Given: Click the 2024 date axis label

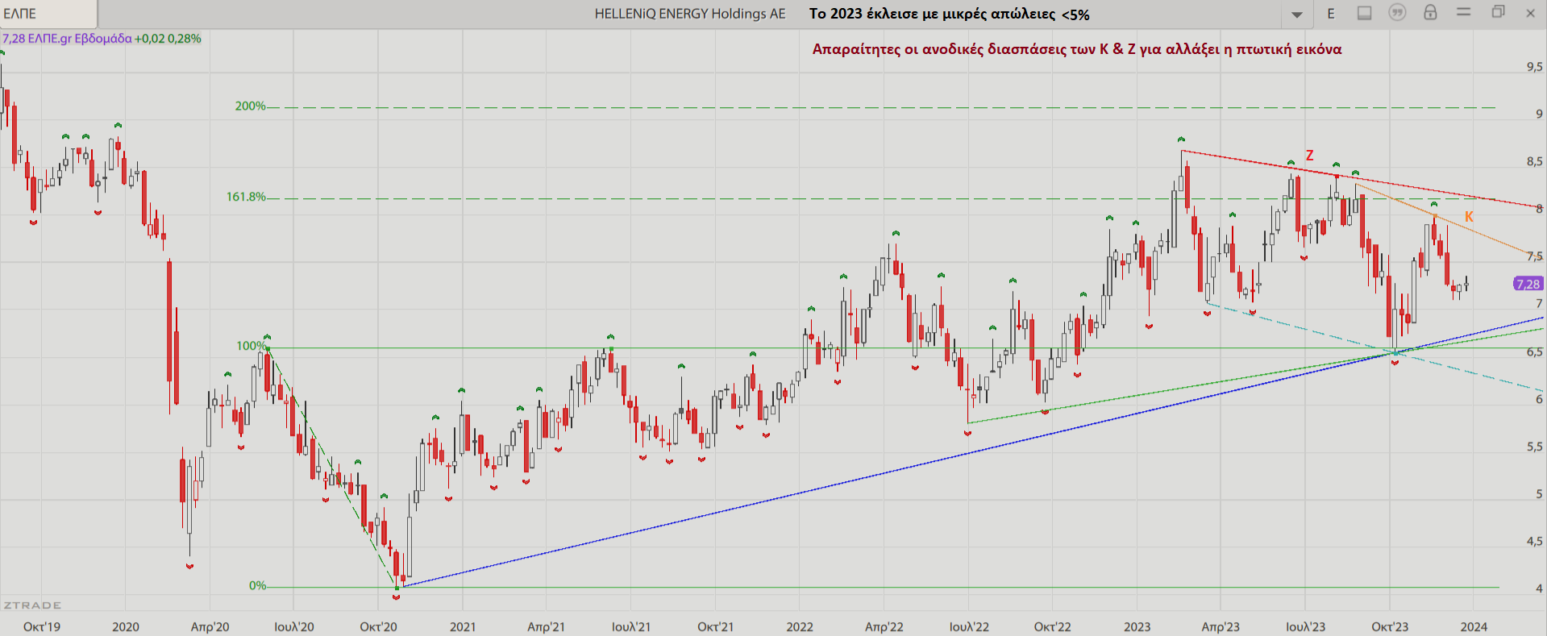Looking at the screenshot, I should click(1474, 626).
